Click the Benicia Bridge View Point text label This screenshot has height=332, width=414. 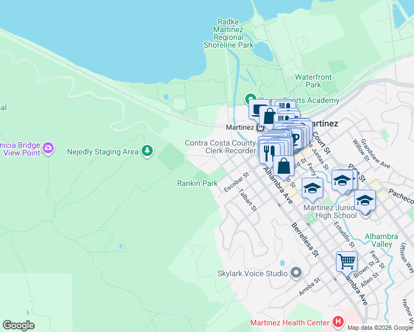(x=20, y=149)
